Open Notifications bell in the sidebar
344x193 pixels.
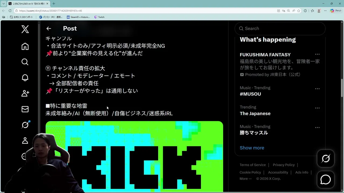click(x=25, y=78)
